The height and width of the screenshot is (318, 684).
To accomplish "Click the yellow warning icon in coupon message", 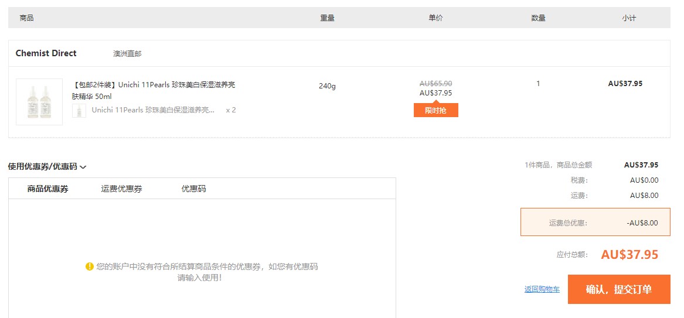I will pyautogui.click(x=90, y=266).
